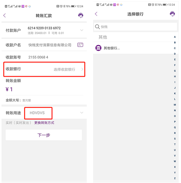The width and height of the screenshot is (181, 183).
Task: Focus the bank search field with 快钱
Action: coord(135,27)
